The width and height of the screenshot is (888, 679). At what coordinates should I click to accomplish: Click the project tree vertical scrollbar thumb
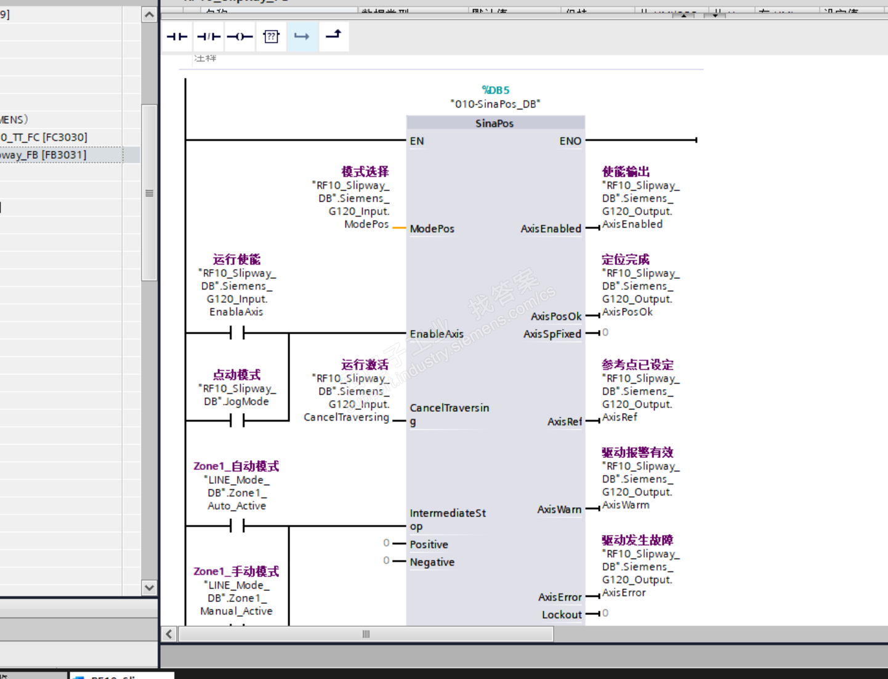pyautogui.click(x=149, y=193)
